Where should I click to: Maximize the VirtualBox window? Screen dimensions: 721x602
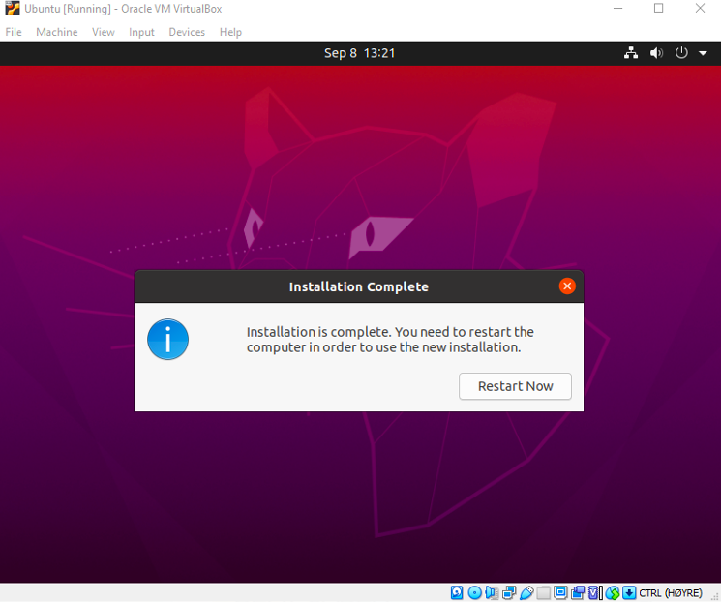(658, 9)
